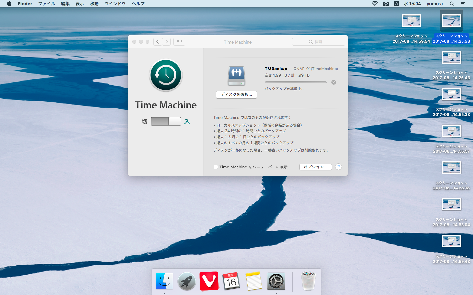473x295 pixels.
Task: Open the ヘルプ menu
Action: [x=138, y=4]
